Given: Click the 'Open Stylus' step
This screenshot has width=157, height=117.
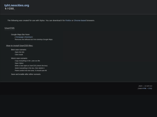Looking at the screenshot, I should tap(19, 63).
